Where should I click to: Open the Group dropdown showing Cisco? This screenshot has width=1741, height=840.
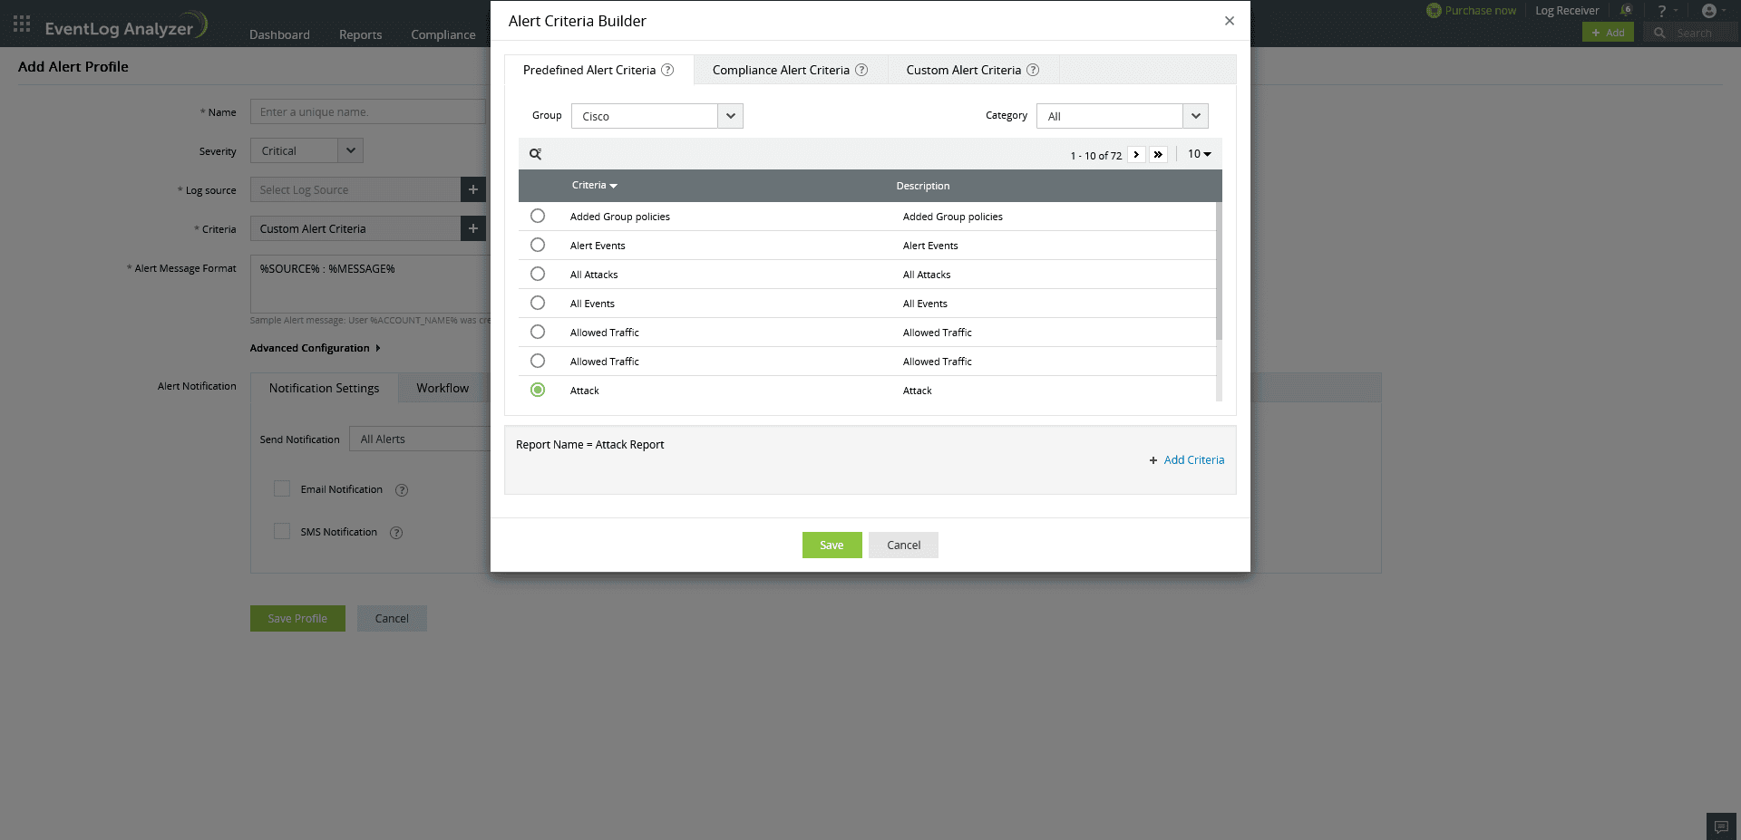pyautogui.click(x=657, y=116)
